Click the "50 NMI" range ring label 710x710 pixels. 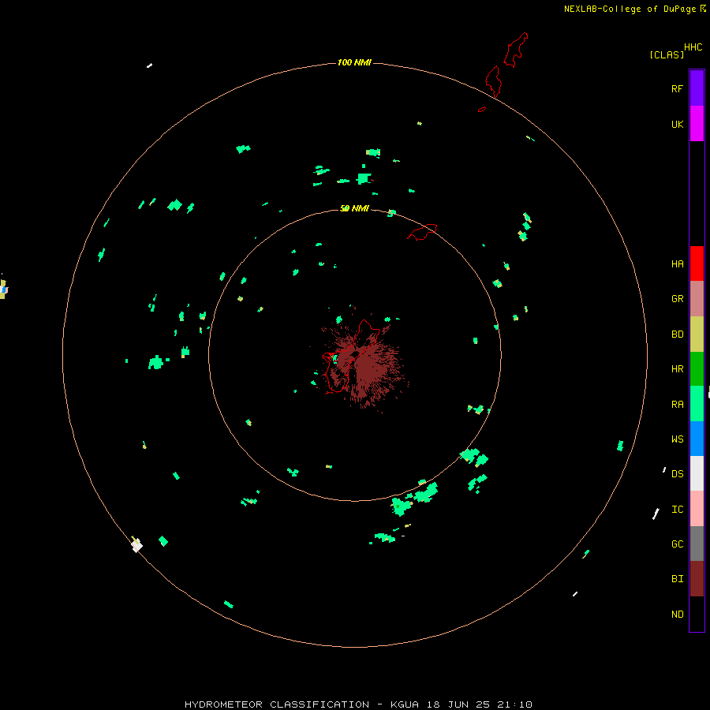pos(354,208)
